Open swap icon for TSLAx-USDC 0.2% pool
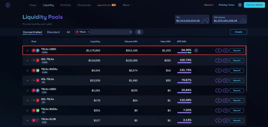 coord(226,90)
